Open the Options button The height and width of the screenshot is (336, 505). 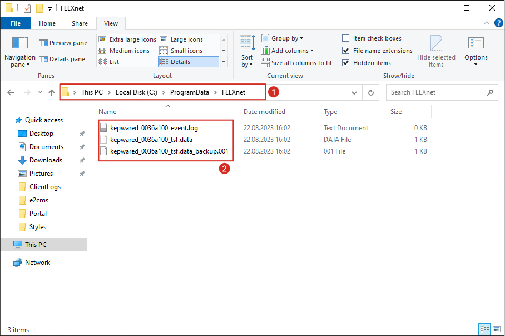pyautogui.click(x=476, y=51)
